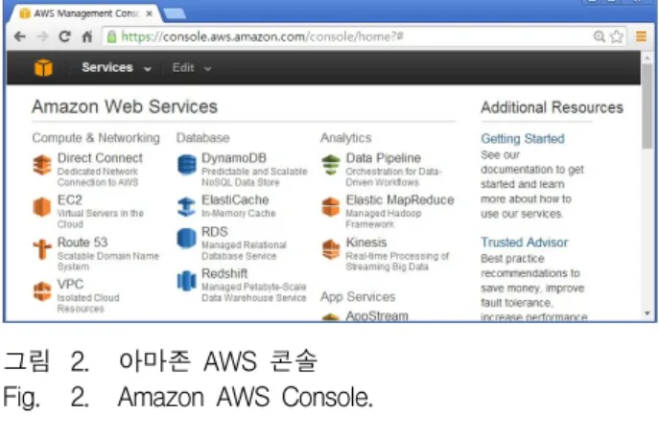Open the EC2 service icon
Image resolution: width=659 pixels, height=439 pixels.
42,207
